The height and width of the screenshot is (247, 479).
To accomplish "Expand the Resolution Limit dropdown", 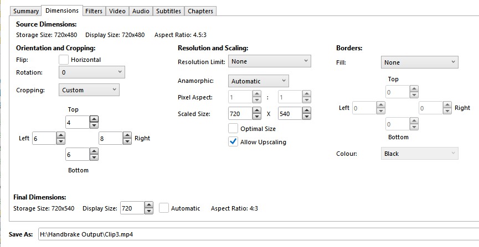I will pyautogui.click(x=270, y=61).
